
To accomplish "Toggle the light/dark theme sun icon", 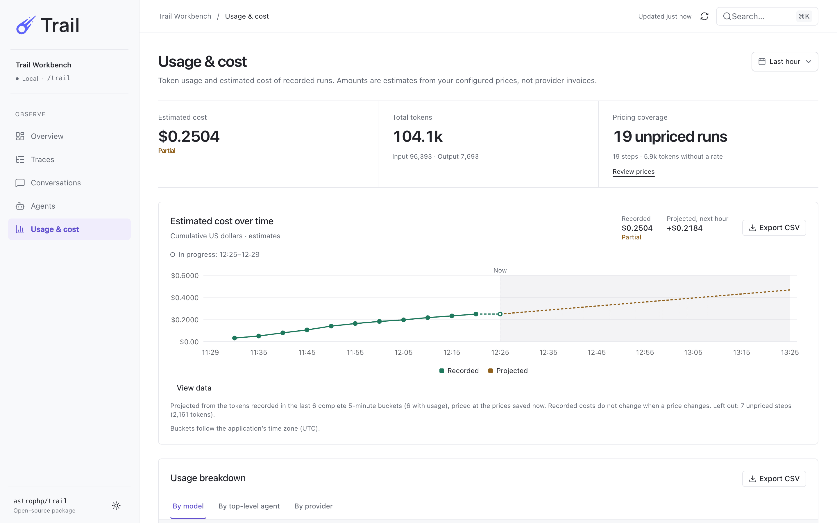I will coord(116,505).
